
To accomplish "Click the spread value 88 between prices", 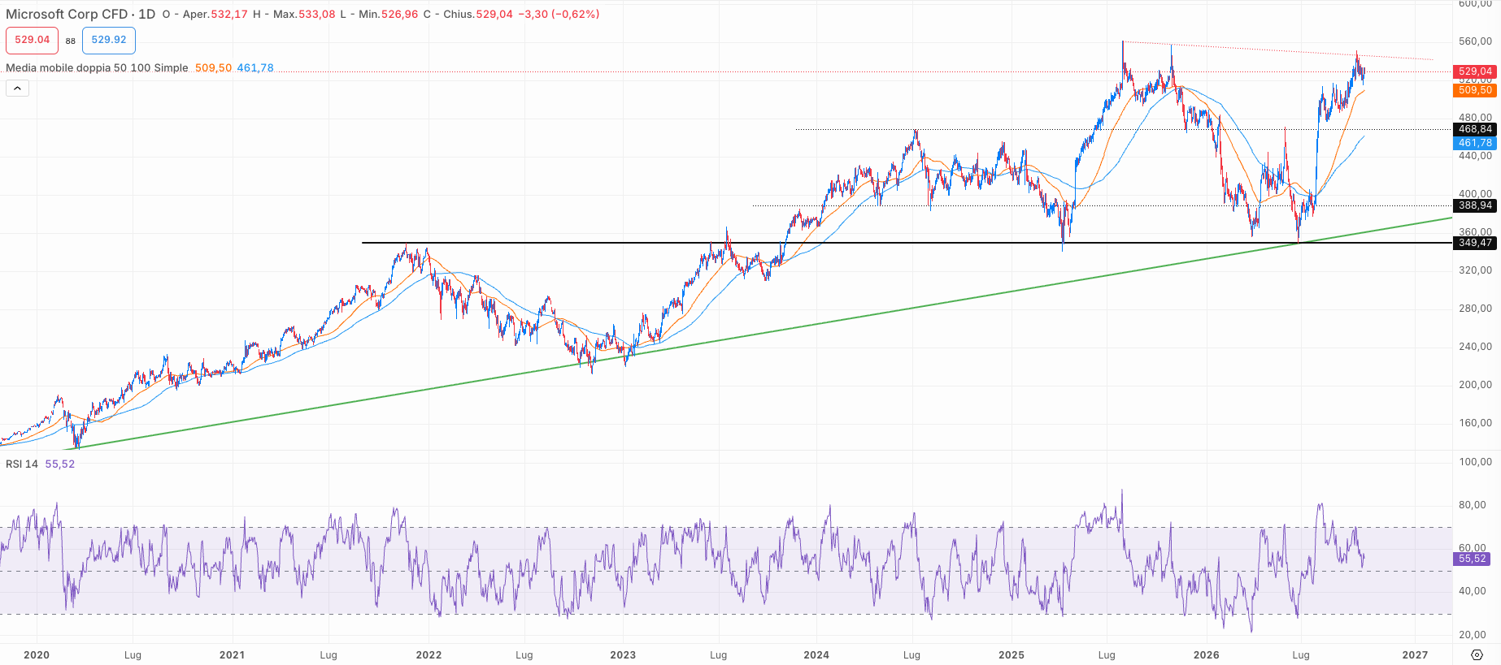I will [x=71, y=41].
